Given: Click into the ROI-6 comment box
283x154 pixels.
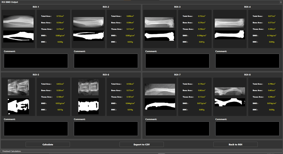Looking at the screenshot, I should point(106,129).
